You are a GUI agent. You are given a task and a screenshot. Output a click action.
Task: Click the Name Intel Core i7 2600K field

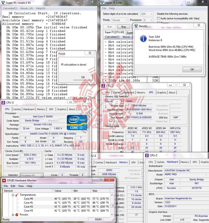click(43, 117)
